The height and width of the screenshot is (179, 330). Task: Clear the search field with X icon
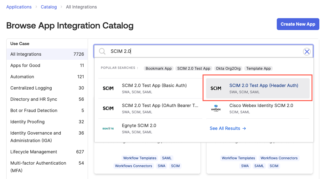(x=307, y=52)
